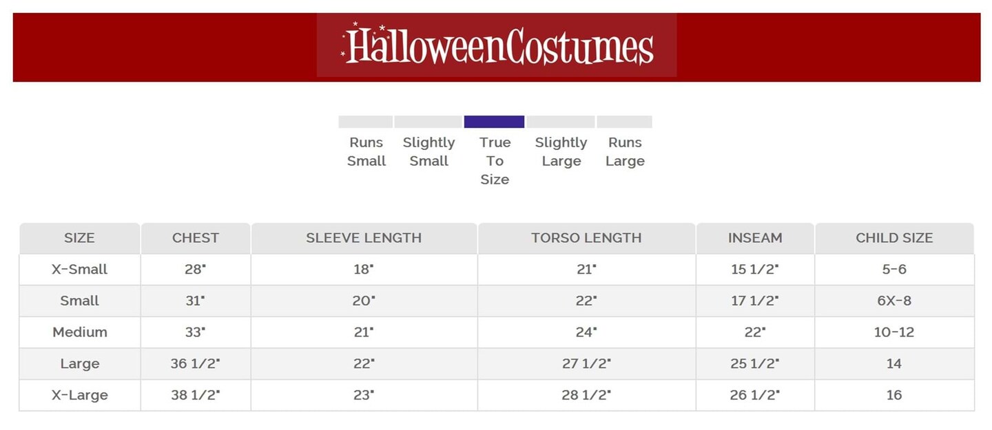
Task: Select the Runs Small fit segment
Action: [x=365, y=122]
